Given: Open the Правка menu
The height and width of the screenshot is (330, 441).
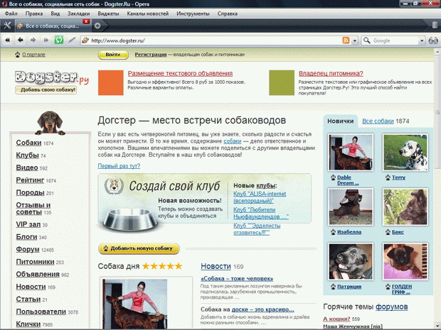Looking at the screenshot, I should click(34, 13).
